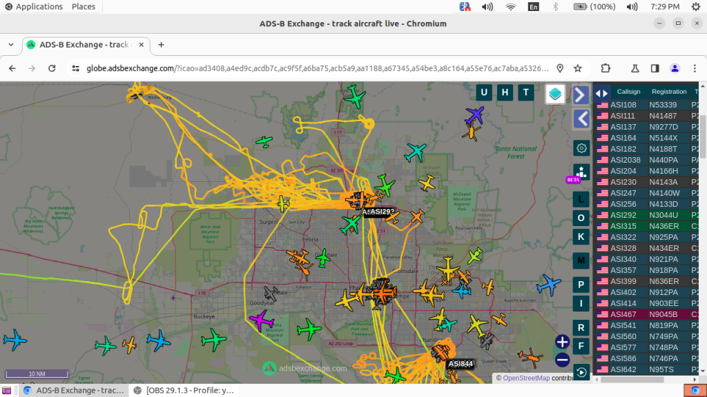The image size is (707, 397).
Task: Open the Chrome labs flask icon
Action: [635, 68]
